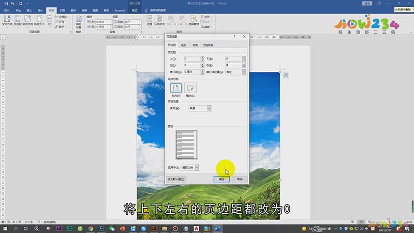Switch to the Acrobat ribbon tab

click(120, 10)
